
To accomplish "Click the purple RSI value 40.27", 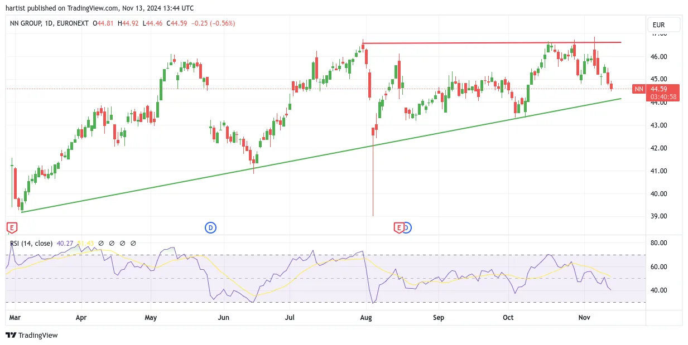I will 65,244.
